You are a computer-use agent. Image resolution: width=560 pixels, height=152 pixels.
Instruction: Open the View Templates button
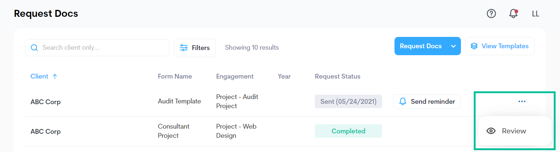pyautogui.click(x=505, y=46)
